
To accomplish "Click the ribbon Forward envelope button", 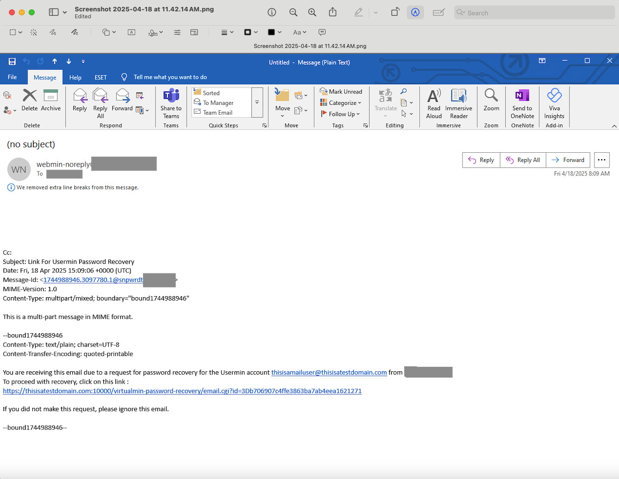I will tap(122, 100).
